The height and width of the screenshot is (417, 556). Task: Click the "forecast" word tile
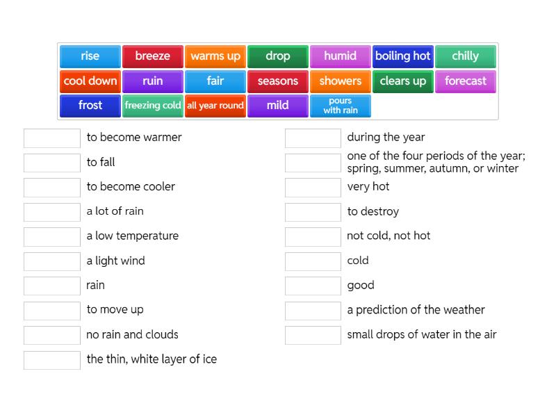click(x=466, y=81)
